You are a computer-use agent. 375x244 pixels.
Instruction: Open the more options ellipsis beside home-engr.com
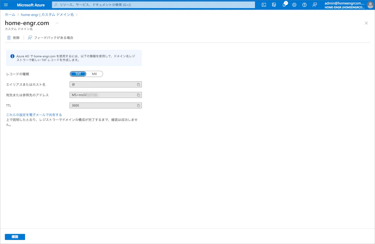[57, 23]
